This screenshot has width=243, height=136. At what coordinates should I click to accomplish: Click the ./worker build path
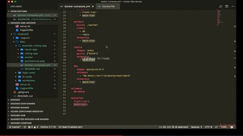[92, 25]
